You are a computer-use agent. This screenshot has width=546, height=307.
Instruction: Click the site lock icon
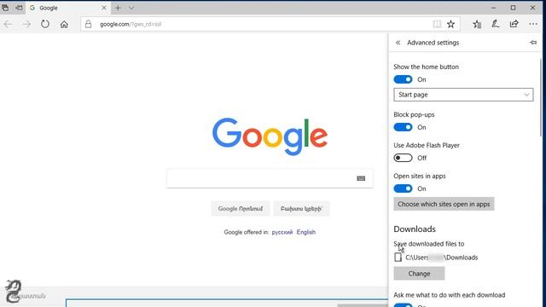[89, 24]
